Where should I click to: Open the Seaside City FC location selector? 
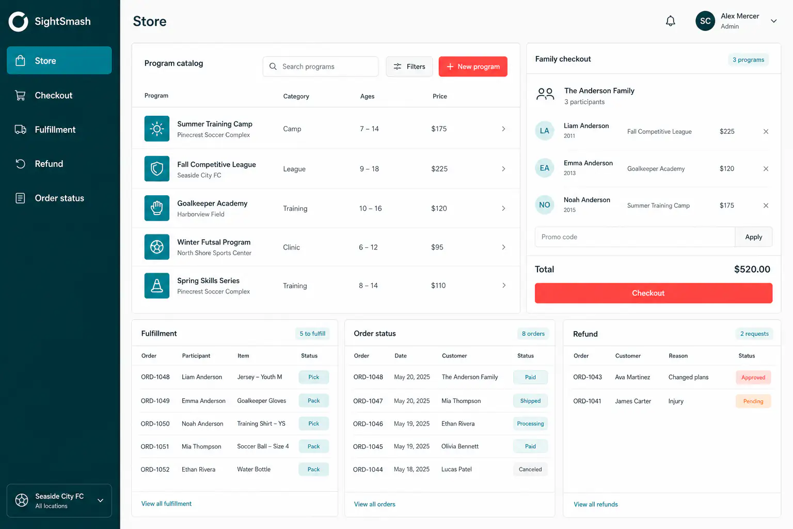(x=59, y=501)
